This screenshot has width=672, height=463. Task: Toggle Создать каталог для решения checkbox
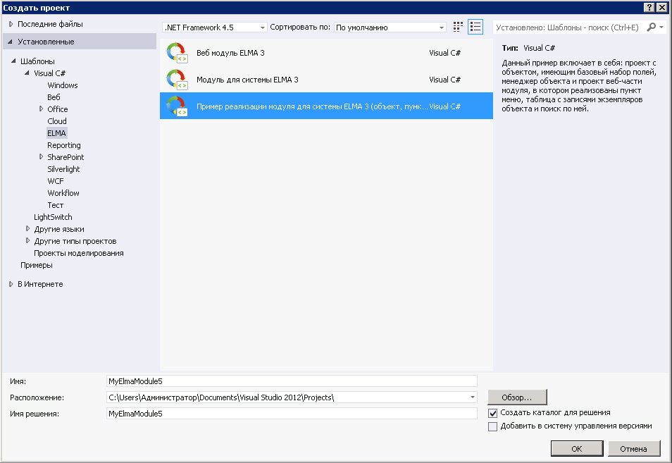coord(493,413)
